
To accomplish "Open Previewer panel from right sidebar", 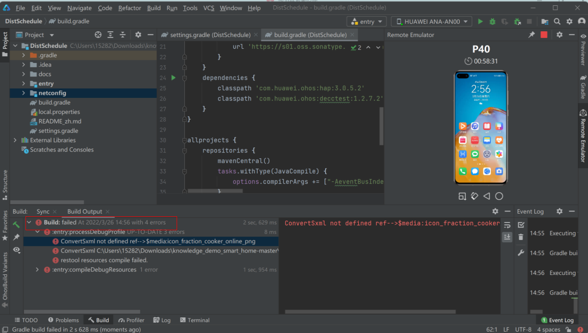I will (x=583, y=49).
